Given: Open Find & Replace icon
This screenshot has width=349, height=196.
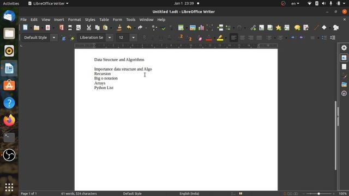Looking at the screenshot, I should click(x=154, y=28).
